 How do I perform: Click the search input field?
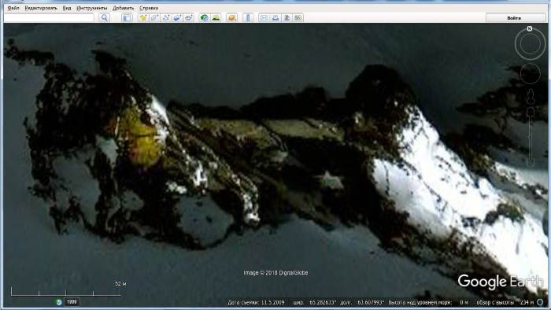tap(49, 17)
